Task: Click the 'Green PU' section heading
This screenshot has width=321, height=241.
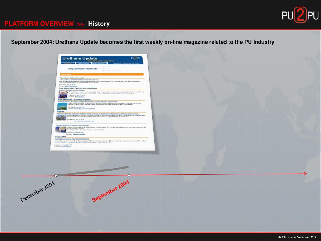Action: [x=60, y=137]
